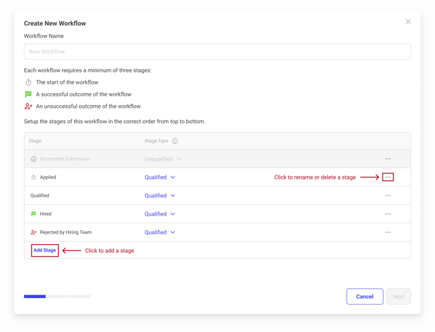Open the more options menu for Qualified stage
This screenshot has width=435, height=332.
click(x=388, y=195)
